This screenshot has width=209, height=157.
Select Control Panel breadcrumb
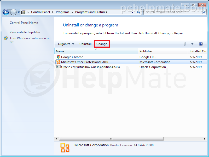coord(40,12)
